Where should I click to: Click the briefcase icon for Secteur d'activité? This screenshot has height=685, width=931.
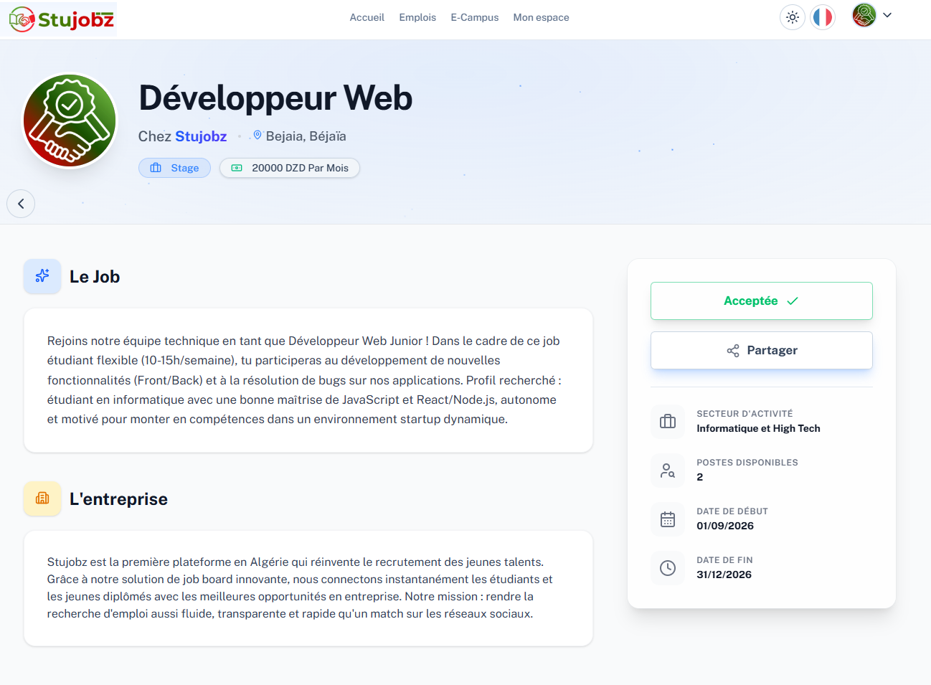(668, 422)
